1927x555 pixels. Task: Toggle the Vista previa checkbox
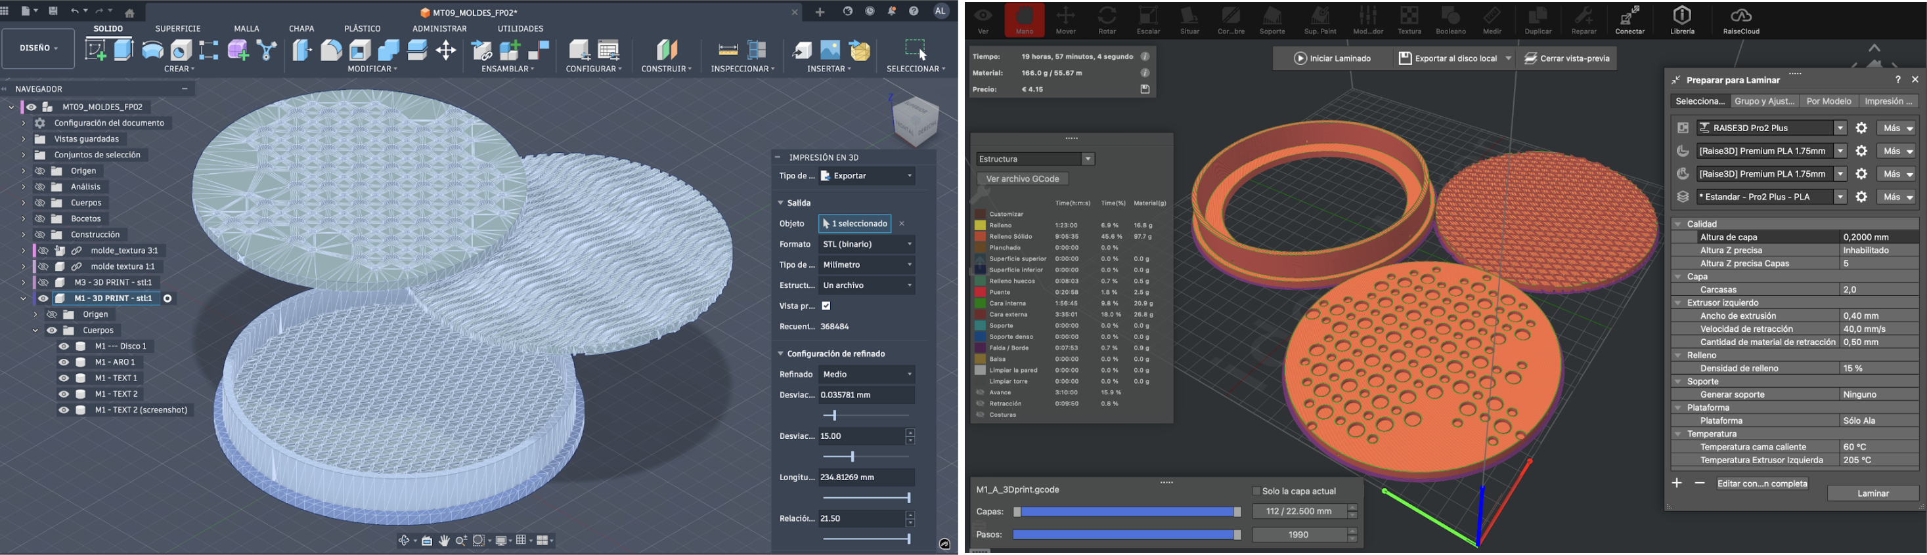pyautogui.click(x=826, y=306)
